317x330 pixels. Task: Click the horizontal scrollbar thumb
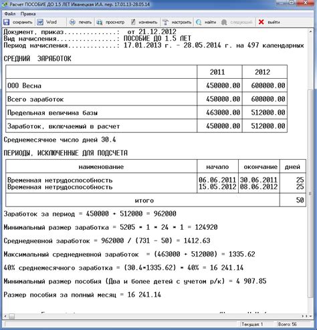[11, 316]
